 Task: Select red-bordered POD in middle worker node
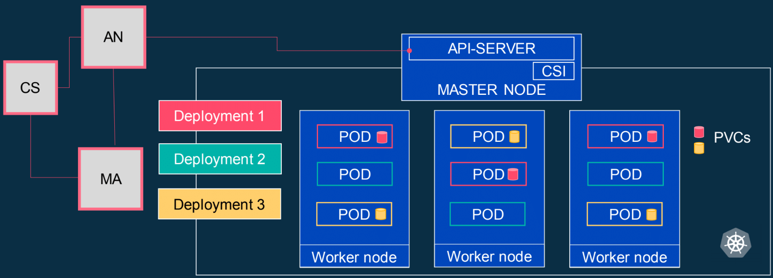[488, 174]
